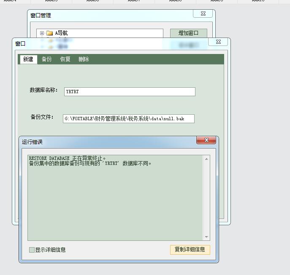
Task: Go to the 恢复 tab
Action: 65,59
